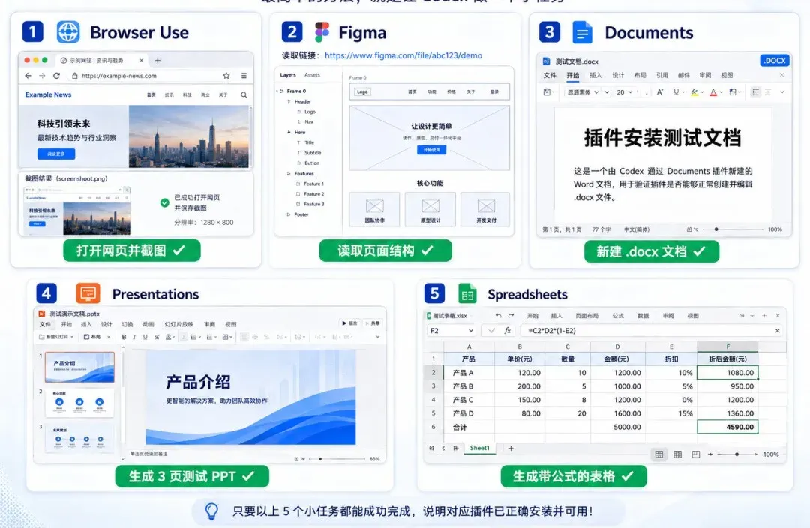Click the increase font size A icon
The width and height of the screenshot is (810, 528).
660,92
